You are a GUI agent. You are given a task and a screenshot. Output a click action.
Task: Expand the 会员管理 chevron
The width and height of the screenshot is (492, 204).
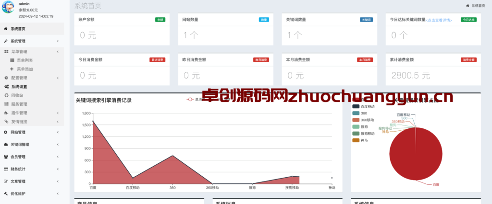pyautogui.click(x=58, y=157)
